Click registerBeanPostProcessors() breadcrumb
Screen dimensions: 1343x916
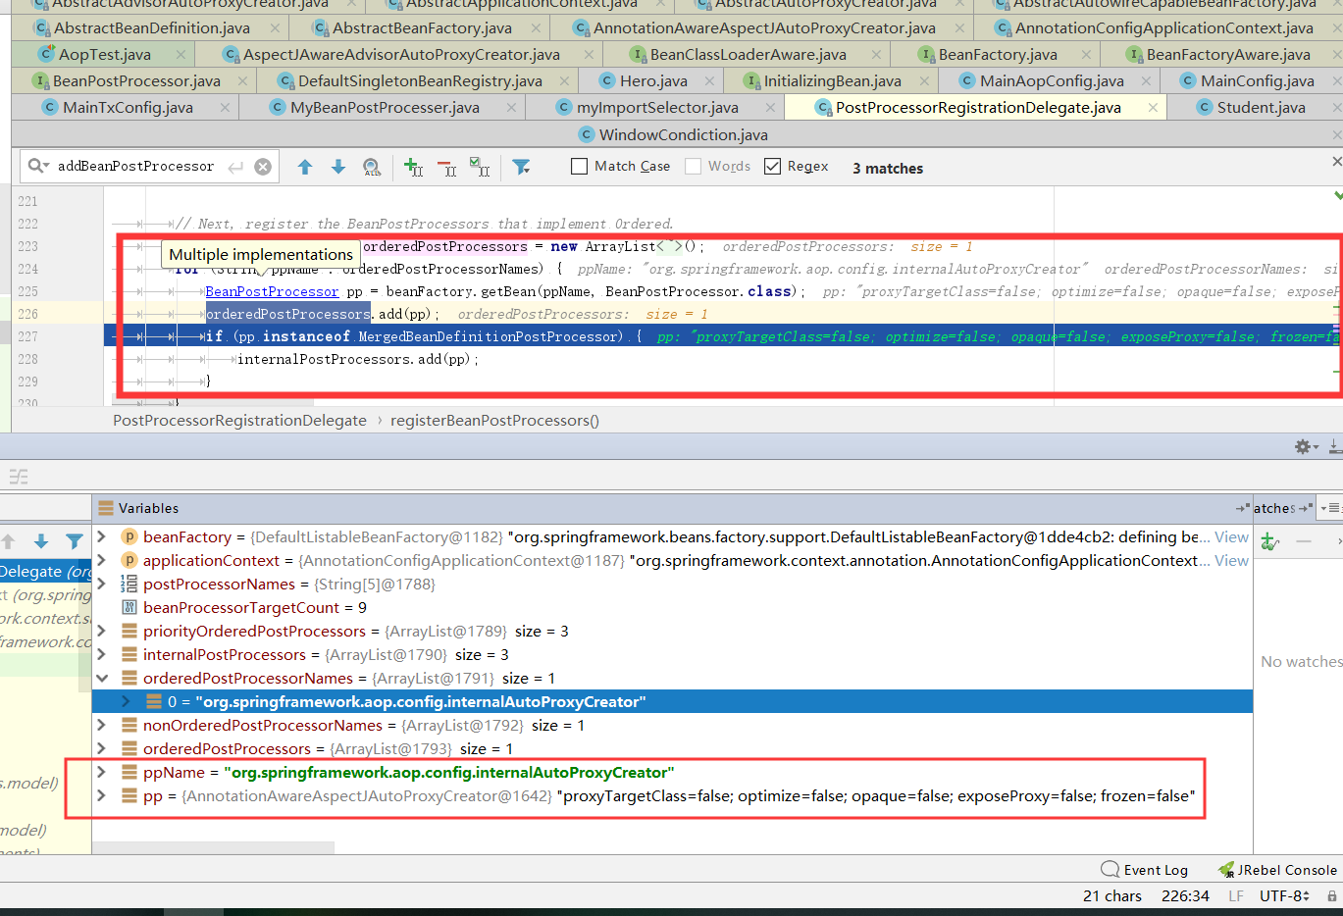point(494,420)
